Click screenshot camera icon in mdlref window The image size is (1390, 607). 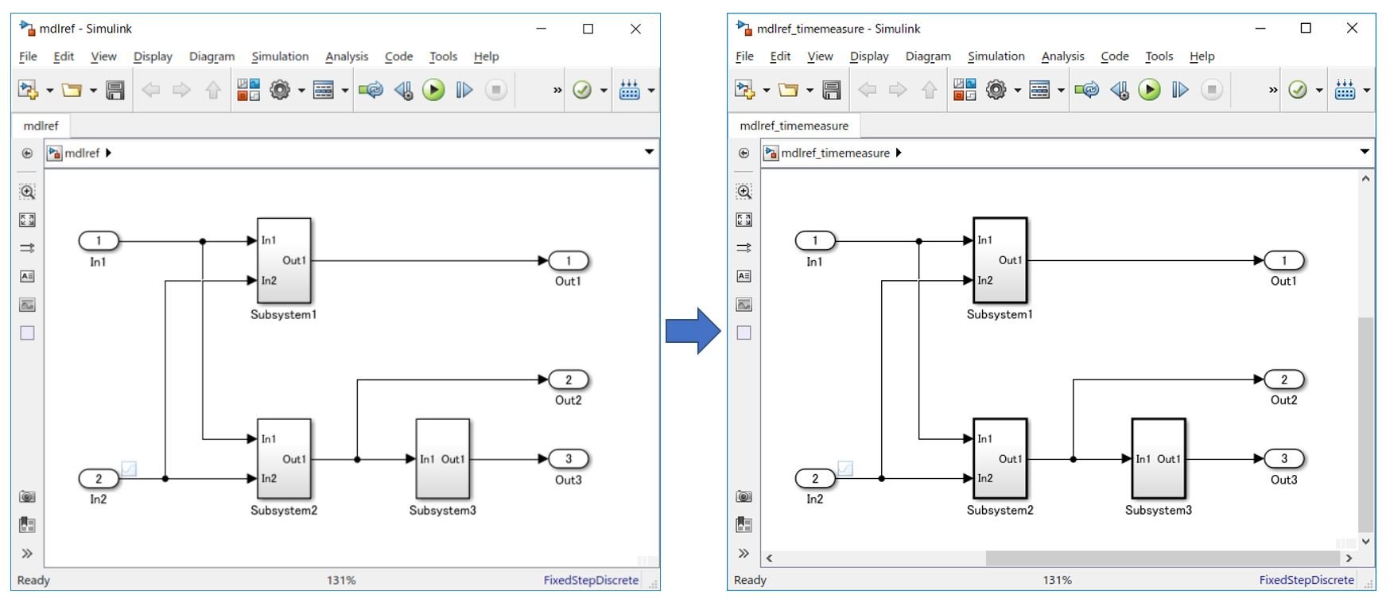point(27,496)
